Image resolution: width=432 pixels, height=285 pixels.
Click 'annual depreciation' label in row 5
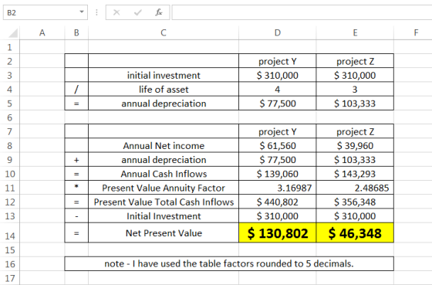point(164,103)
